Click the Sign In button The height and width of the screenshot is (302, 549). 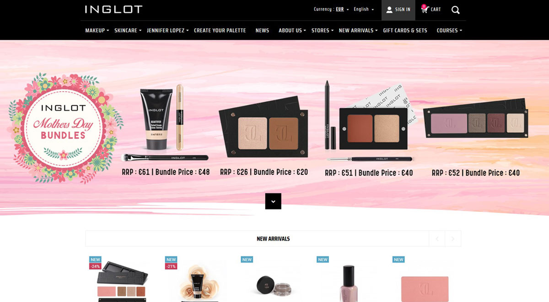click(398, 10)
